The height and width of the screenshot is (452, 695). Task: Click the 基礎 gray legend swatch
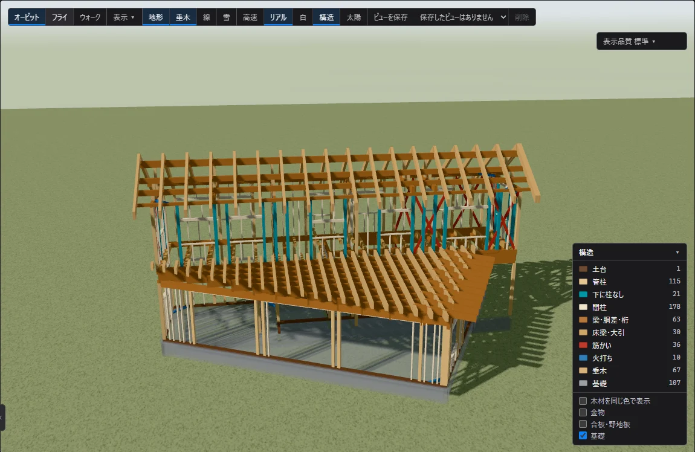pyautogui.click(x=583, y=383)
